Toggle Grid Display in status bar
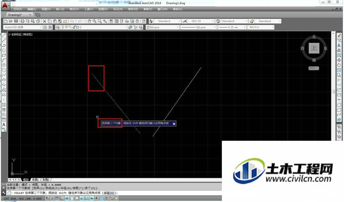Screen dimensions: 344x202 click(x=57, y=199)
